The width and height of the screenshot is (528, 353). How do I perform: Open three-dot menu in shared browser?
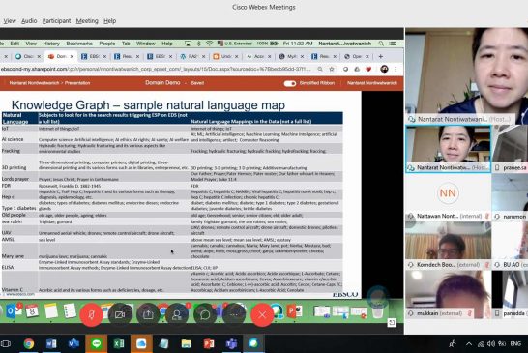[396, 69]
